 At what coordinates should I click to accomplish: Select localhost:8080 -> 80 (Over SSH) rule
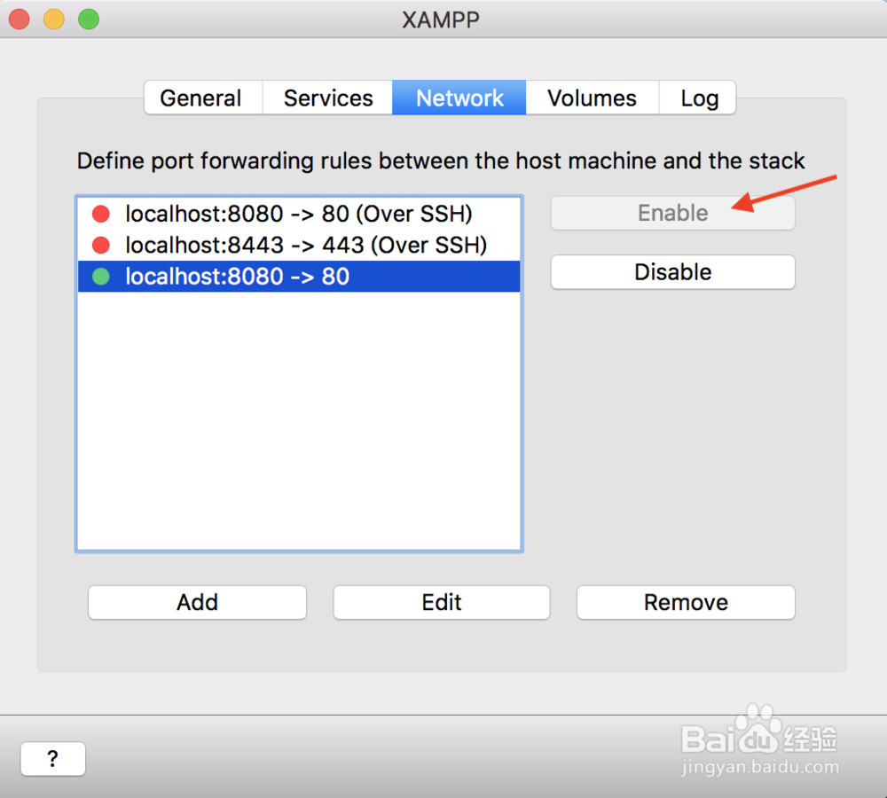(x=299, y=214)
